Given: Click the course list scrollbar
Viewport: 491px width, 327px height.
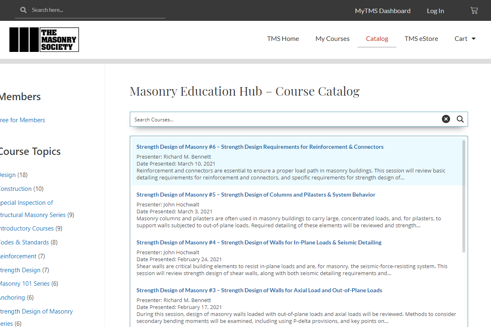Looking at the screenshot, I should (464, 196).
